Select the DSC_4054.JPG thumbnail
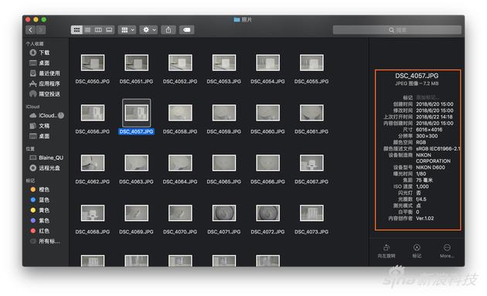 point(267,63)
